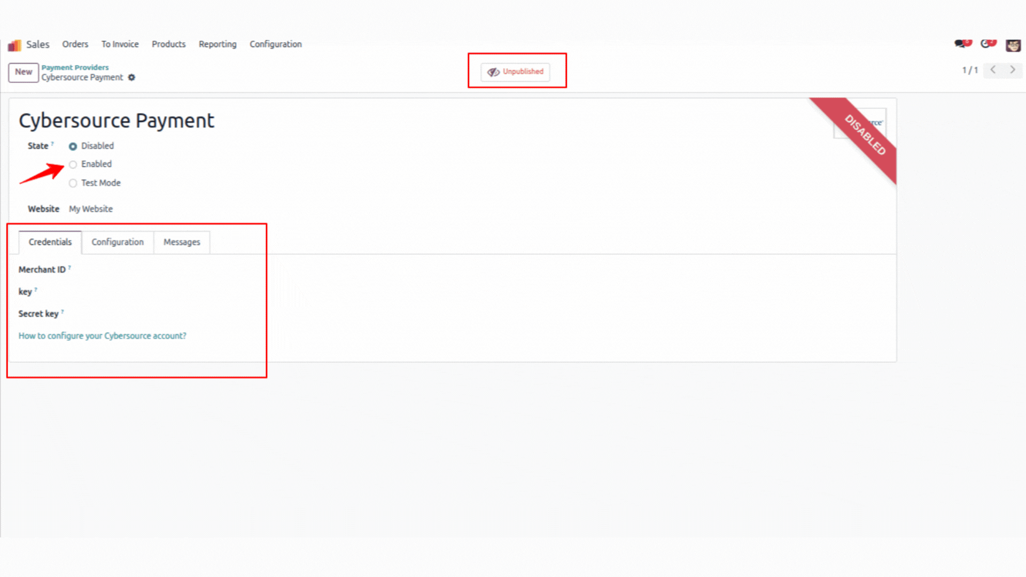Image resolution: width=1026 pixels, height=577 pixels.
Task: Open the Products menu
Action: point(168,44)
